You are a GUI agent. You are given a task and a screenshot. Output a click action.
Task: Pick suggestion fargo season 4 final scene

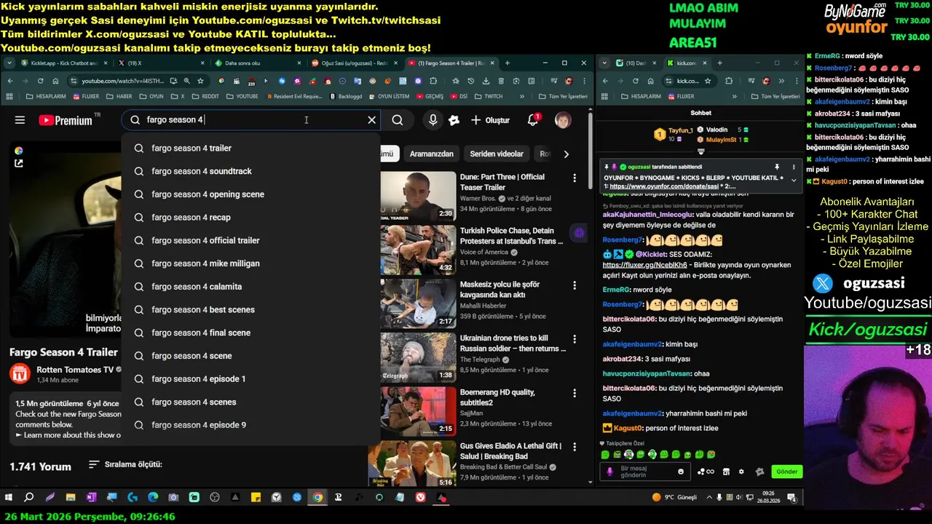click(x=251, y=333)
